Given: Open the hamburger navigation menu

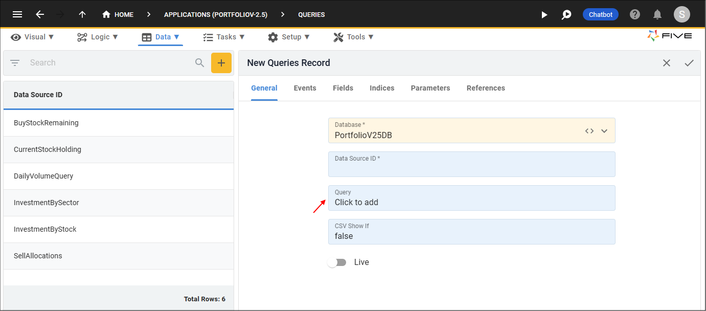Looking at the screenshot, I should [17, 14].
